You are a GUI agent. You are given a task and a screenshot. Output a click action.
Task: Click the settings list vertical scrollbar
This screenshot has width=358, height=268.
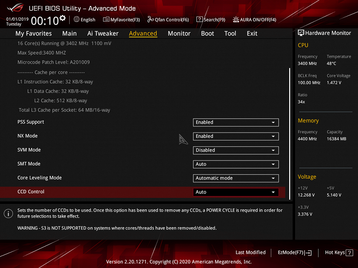[x=290, y=134]
